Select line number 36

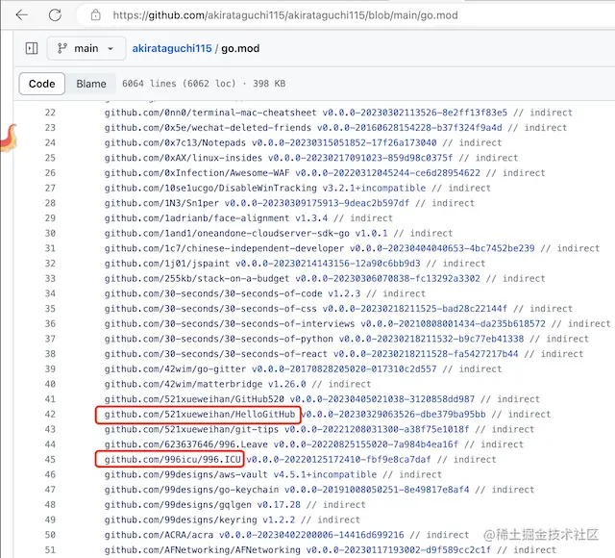[x=50, y=323]
